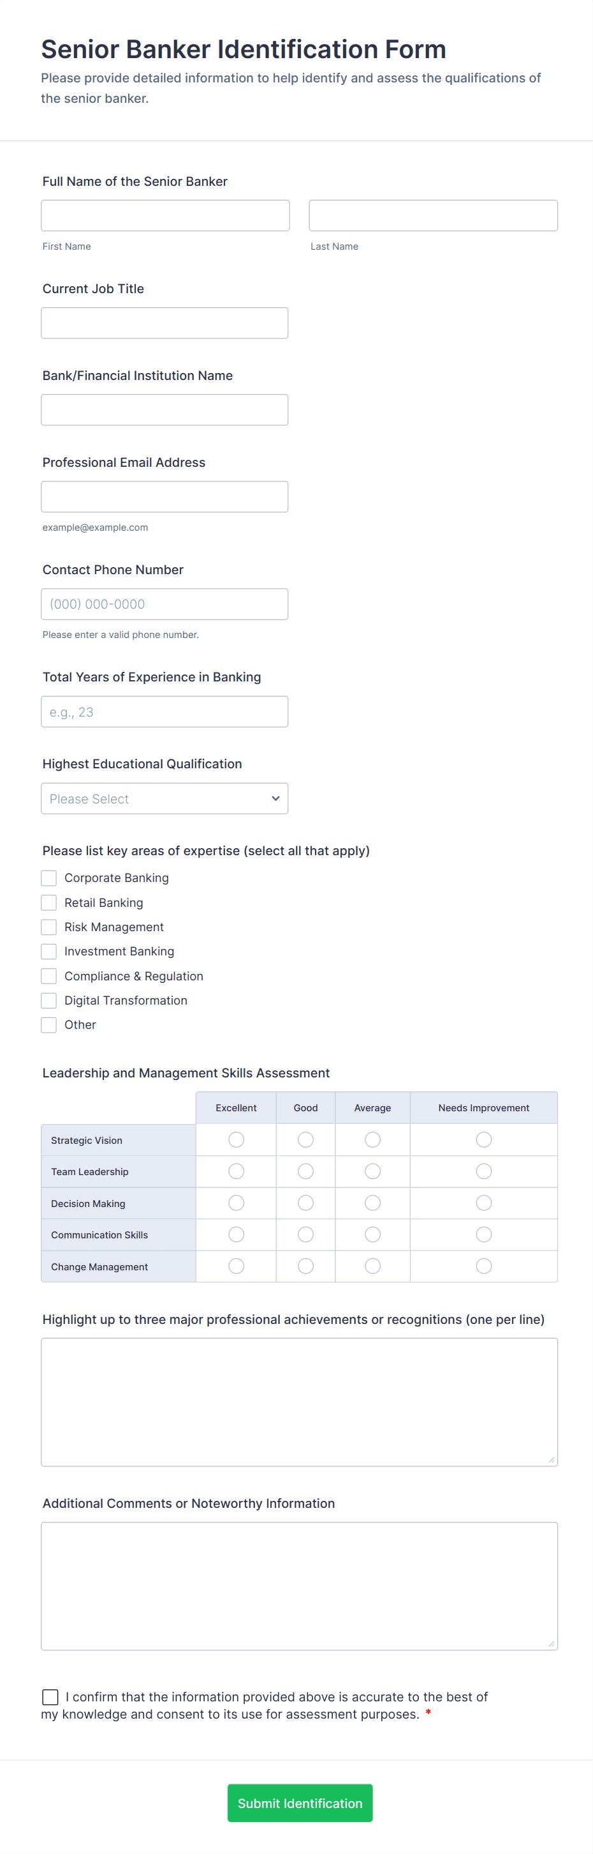Check the Other expertise option
593x1854 pixels.
[x=48, y=1024]
